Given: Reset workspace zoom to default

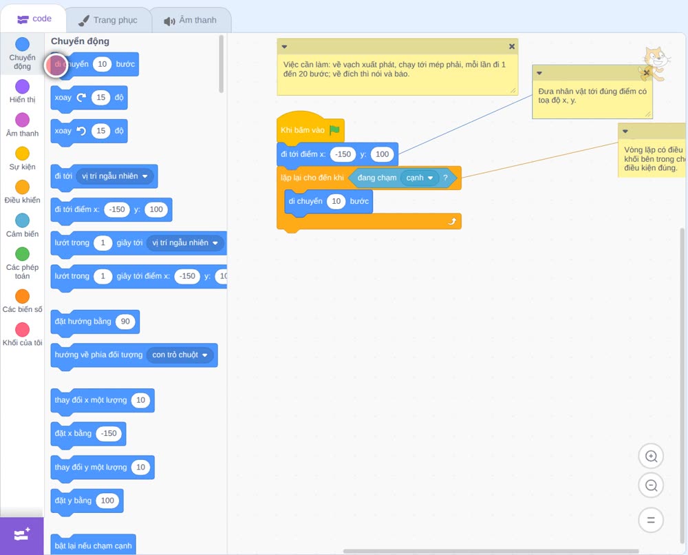Looking at the screenshot, I should (651, 521).
